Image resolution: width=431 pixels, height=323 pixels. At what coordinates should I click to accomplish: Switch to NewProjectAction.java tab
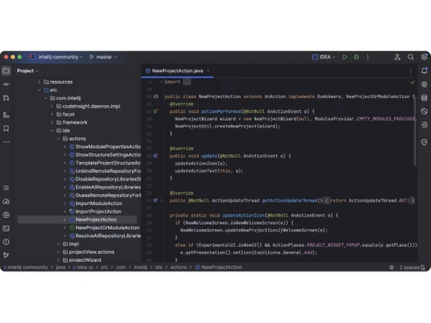tap(178, 71)
